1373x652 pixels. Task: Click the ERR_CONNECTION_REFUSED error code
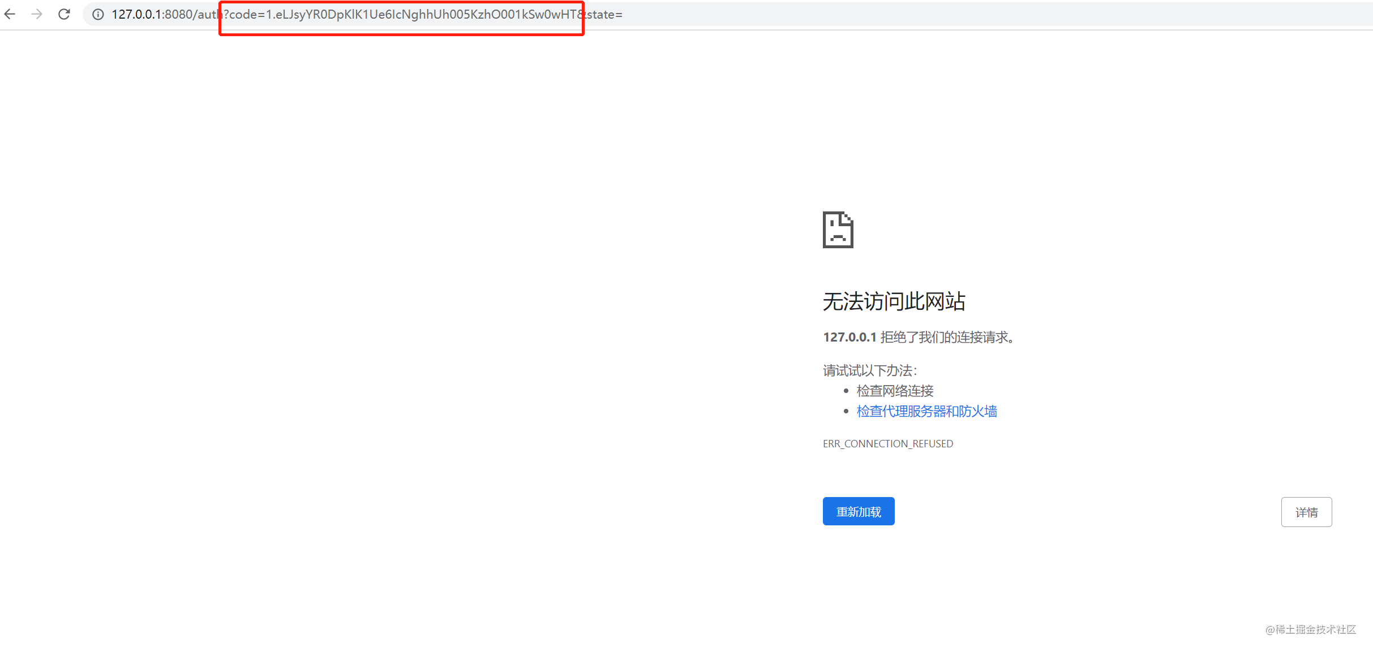coord(887,444)
